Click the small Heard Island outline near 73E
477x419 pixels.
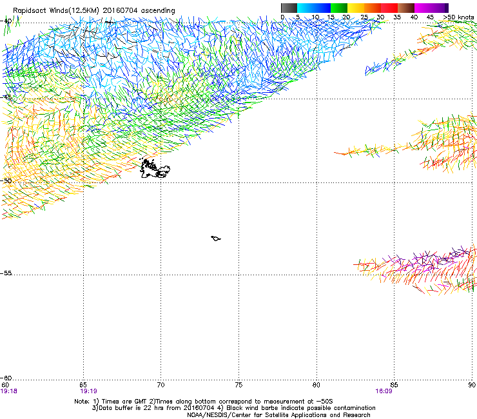pyautogui.click(x=216, y=239)
